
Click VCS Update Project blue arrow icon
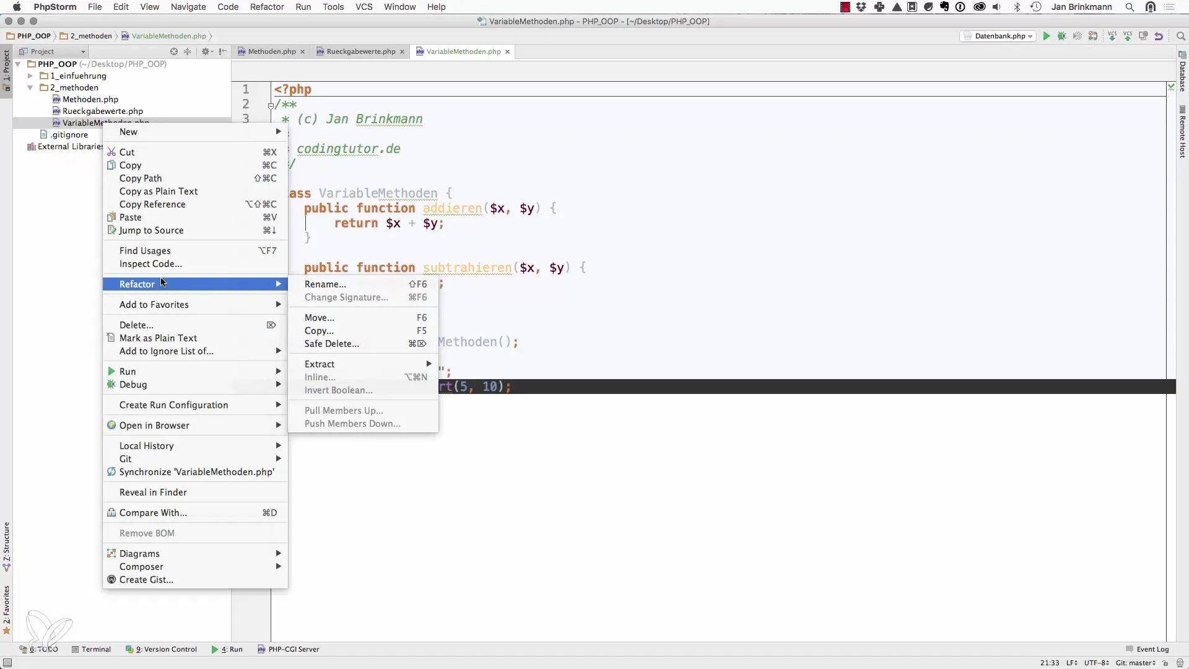pos(1112,36)
